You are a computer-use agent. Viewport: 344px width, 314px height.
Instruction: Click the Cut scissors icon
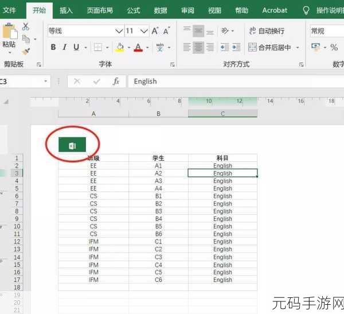click(26, 26)
